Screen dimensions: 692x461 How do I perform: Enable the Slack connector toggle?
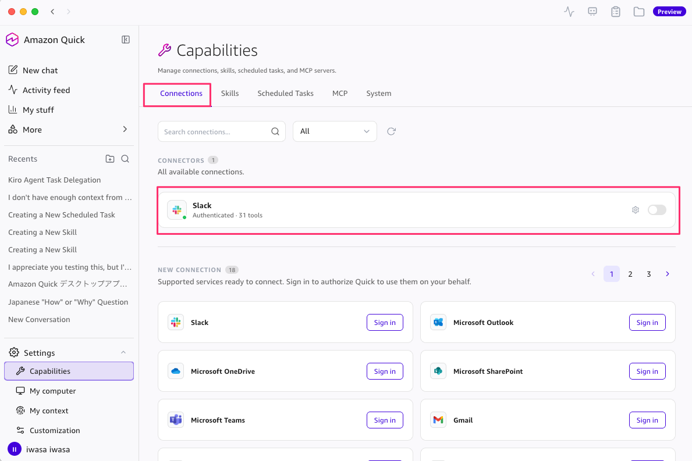click(656, 210)
